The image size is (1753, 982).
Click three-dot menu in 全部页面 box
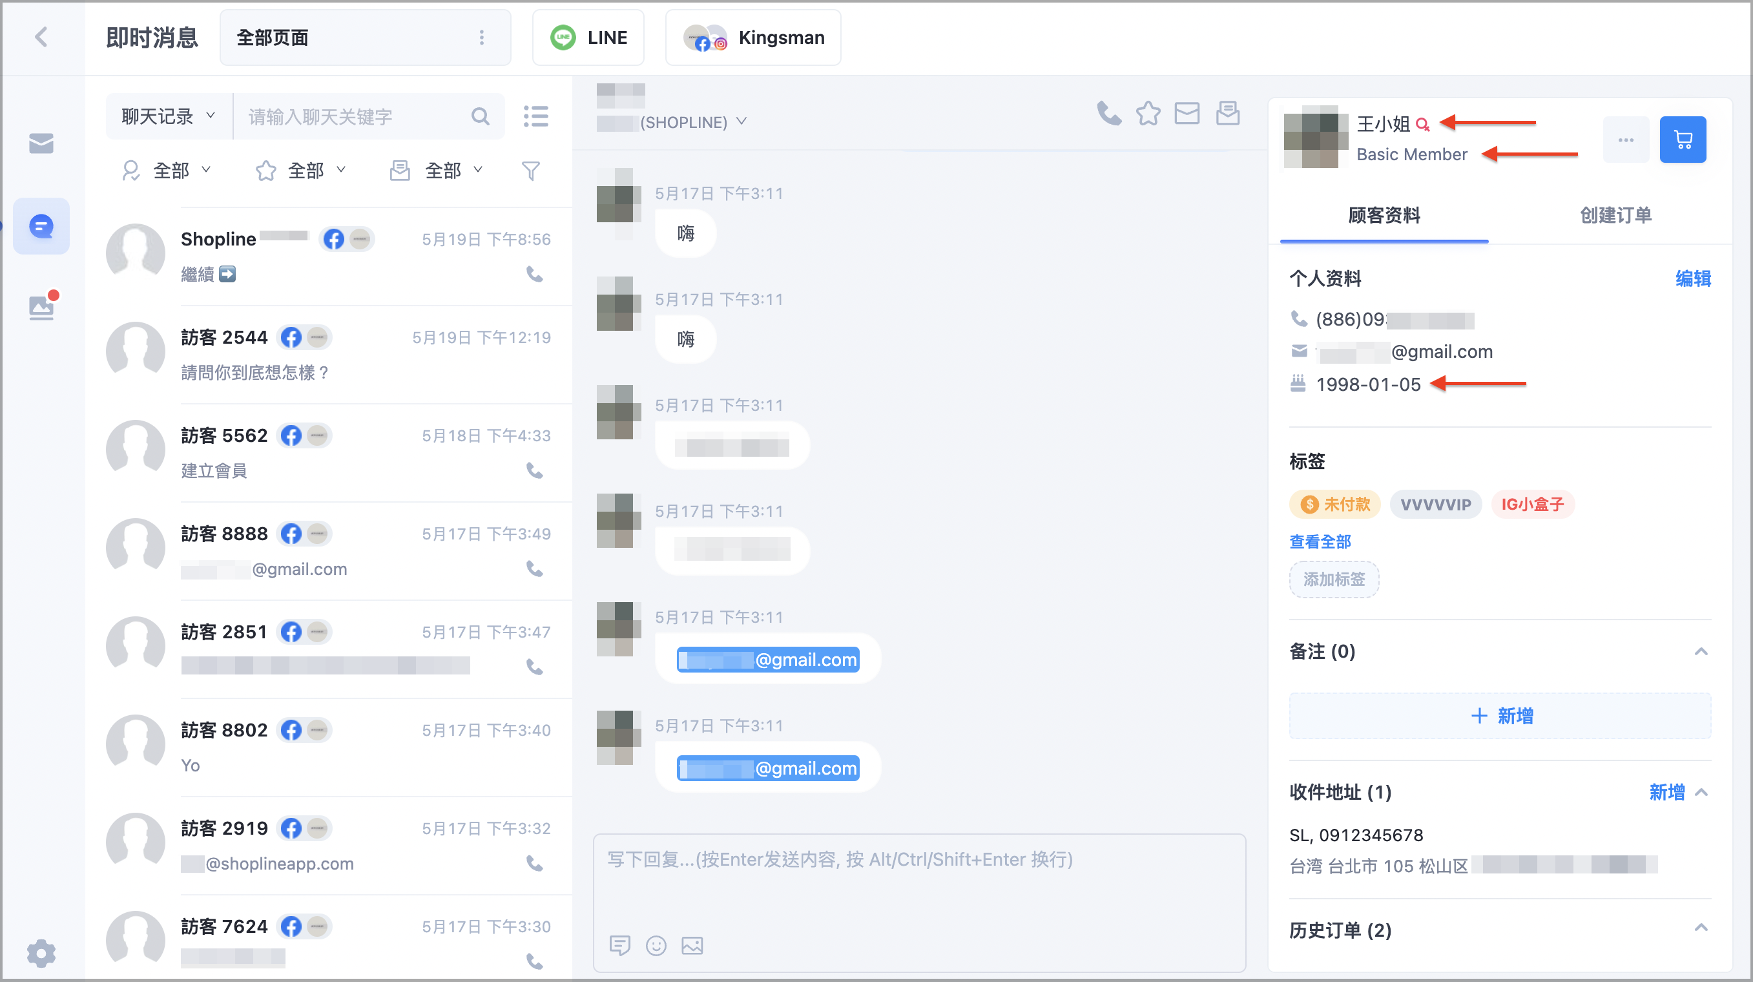(482, 37)
